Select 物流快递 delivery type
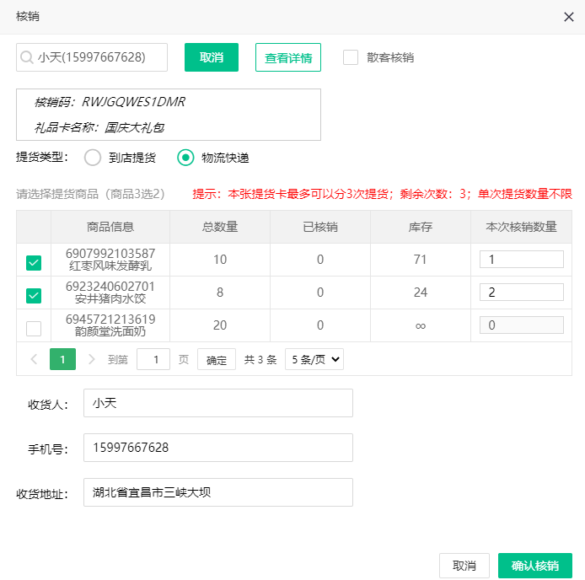The image size is (585, 580). pos(185,158)
